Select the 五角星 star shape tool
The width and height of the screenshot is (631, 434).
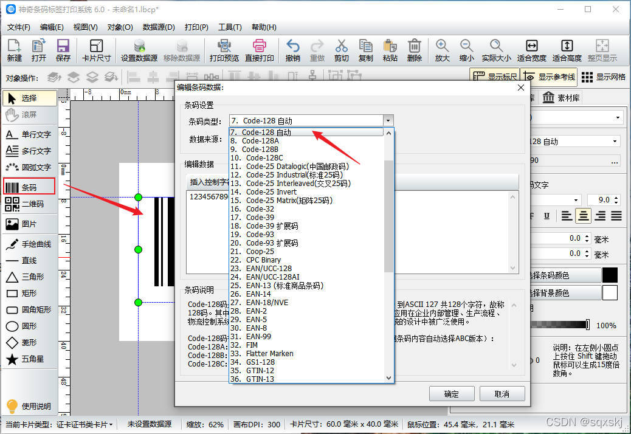[29, 359]
